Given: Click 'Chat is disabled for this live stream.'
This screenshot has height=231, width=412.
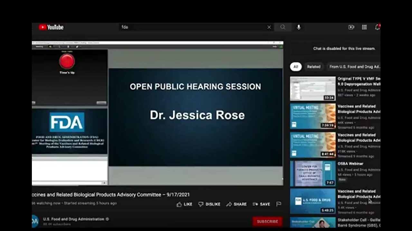Looking at the screenshot, I should [x=344, y=49].
